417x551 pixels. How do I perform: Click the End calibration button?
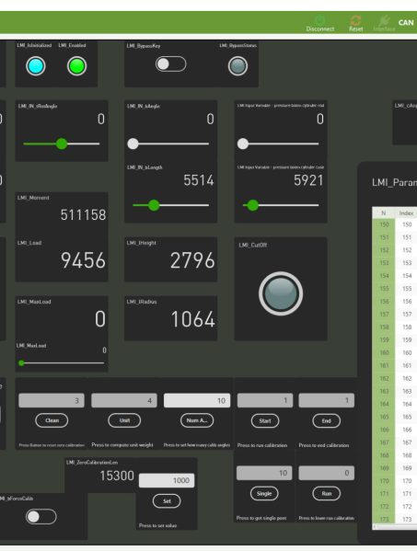pyautogui.click(x=326, y=420)
